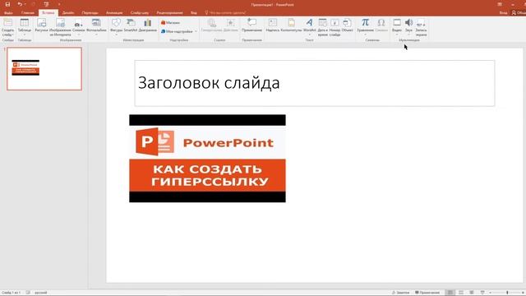Click the spell check icon in status bar
The width and height of the screenshot is (526, 296).
pyautogui.click(x=28, y=293)
